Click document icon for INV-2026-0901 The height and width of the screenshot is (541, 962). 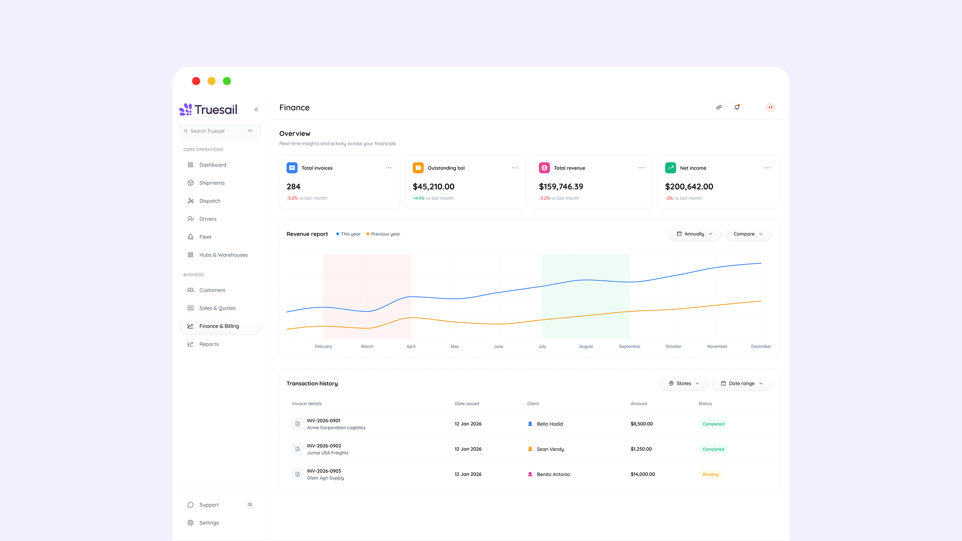tap(298, 424)
